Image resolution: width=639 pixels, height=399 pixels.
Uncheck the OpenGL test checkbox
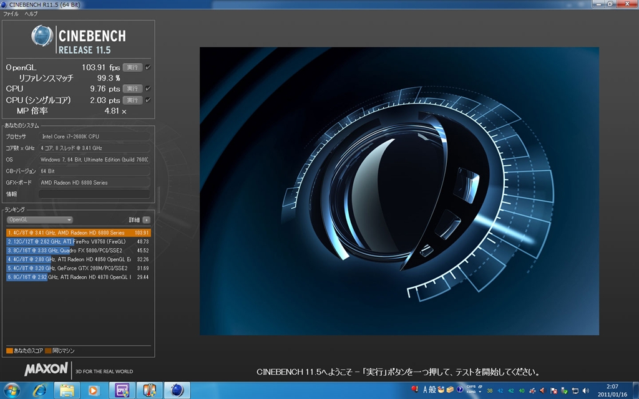click(148, 67)
